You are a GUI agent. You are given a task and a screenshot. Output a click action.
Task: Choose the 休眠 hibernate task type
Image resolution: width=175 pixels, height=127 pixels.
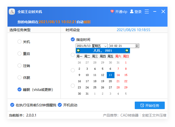point(19,77)
